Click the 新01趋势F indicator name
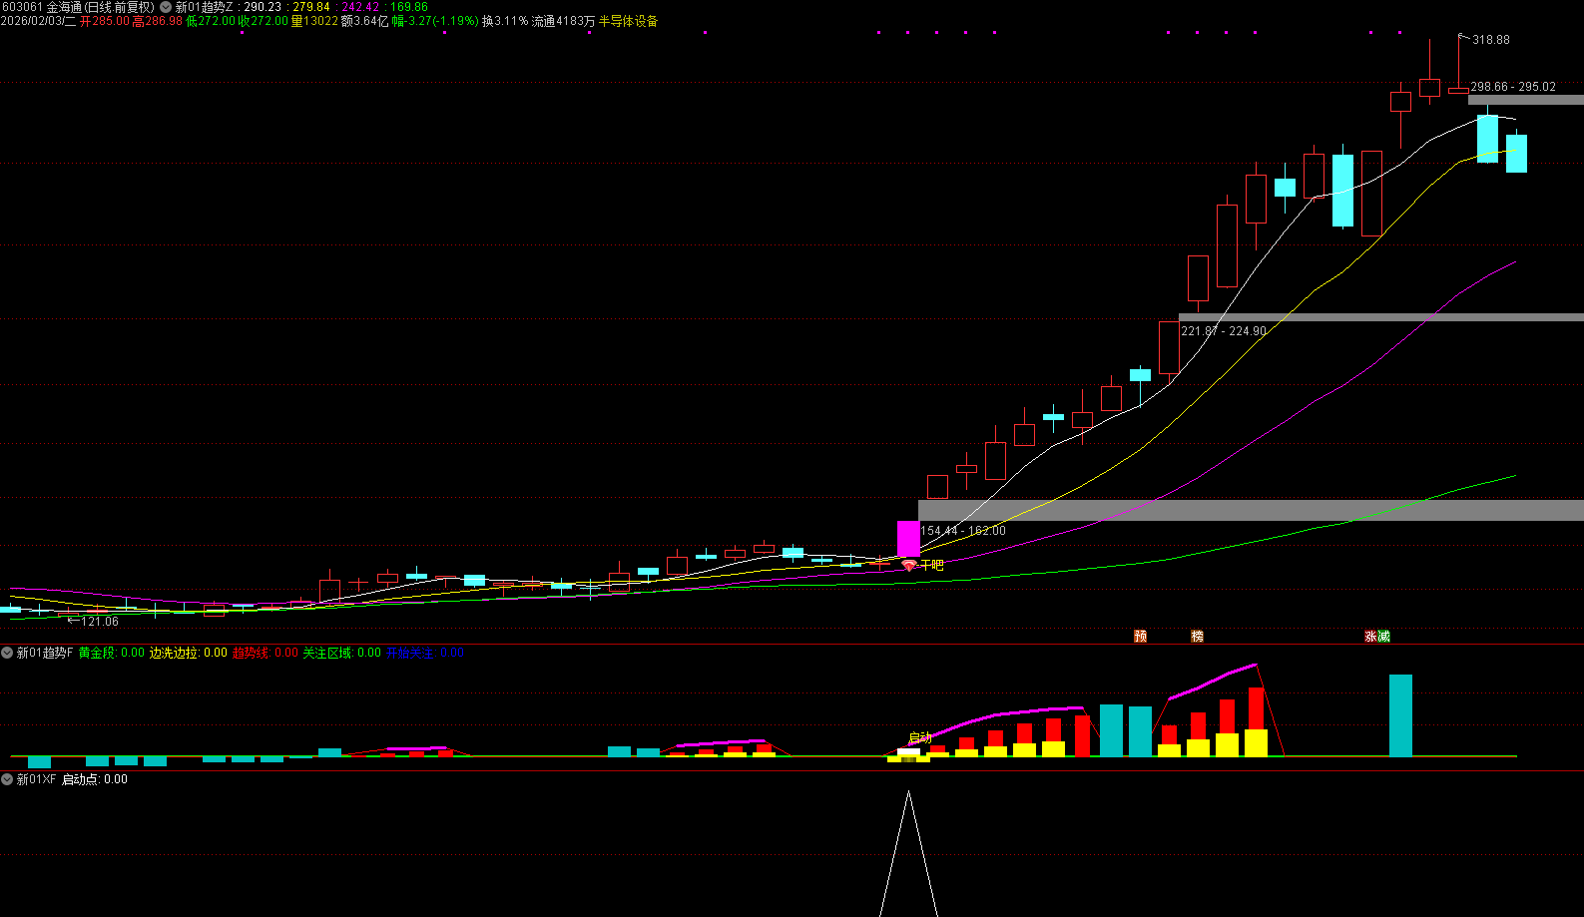This screenshot has height=917, width=1584. click(x=45, y=653)
